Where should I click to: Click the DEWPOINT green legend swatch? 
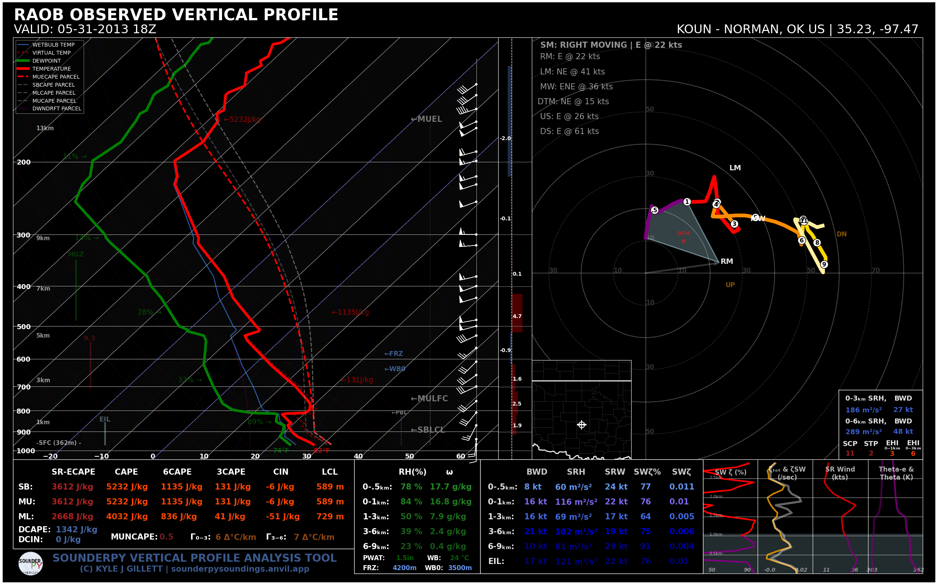pos(23,61)
